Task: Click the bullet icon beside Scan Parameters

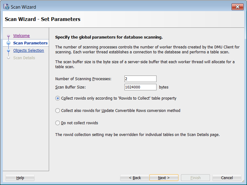Action: click(8, 43)
